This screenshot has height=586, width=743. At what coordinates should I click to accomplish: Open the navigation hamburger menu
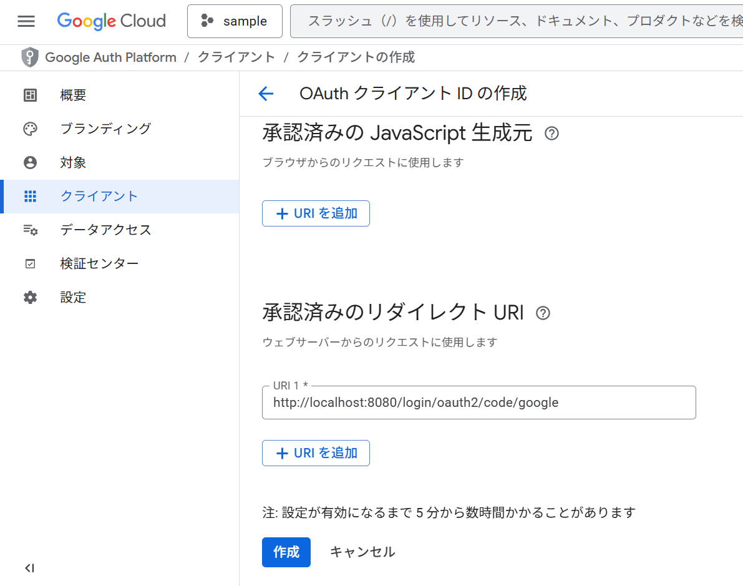(26, 21)
